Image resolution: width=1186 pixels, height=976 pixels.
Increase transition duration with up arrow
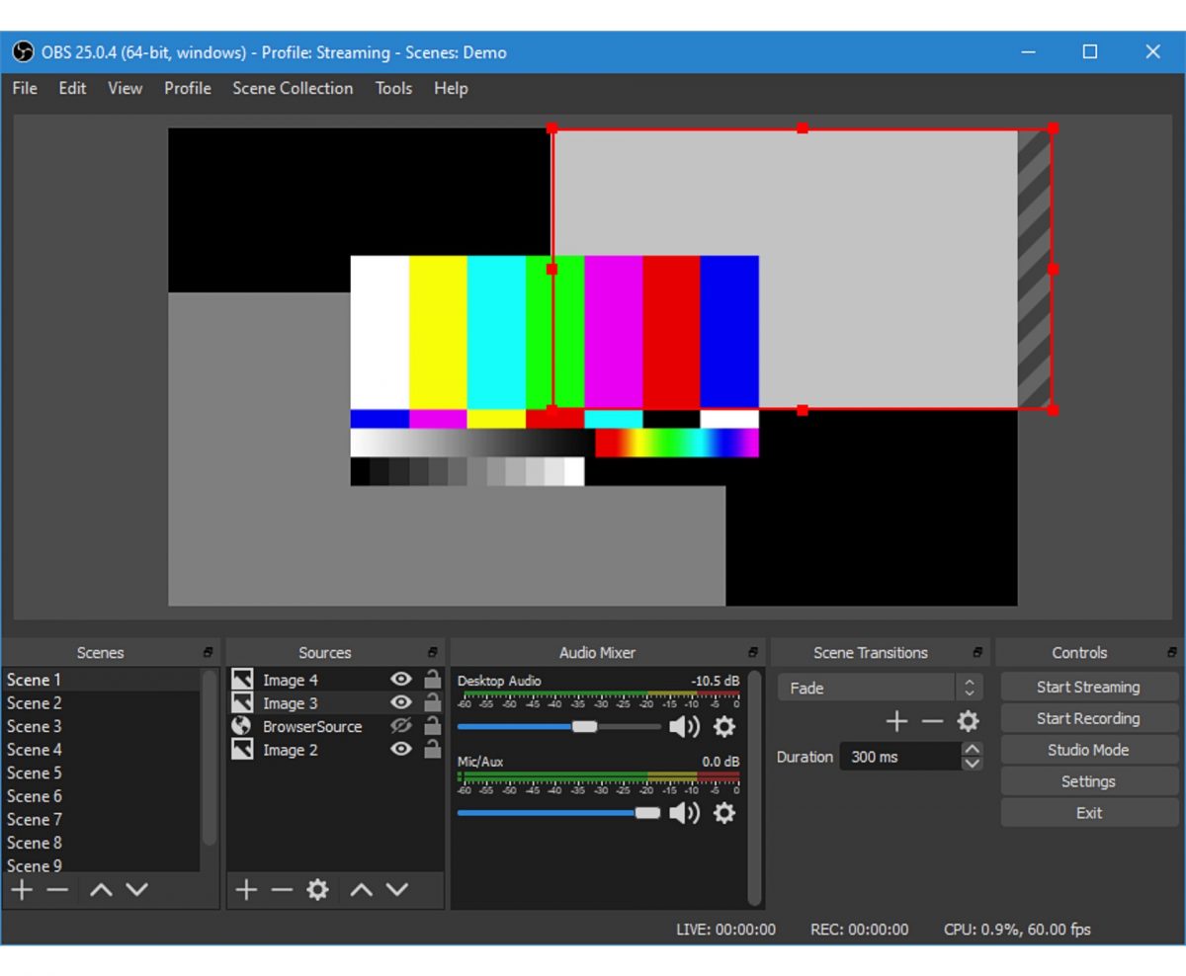[x=973, y=750]
